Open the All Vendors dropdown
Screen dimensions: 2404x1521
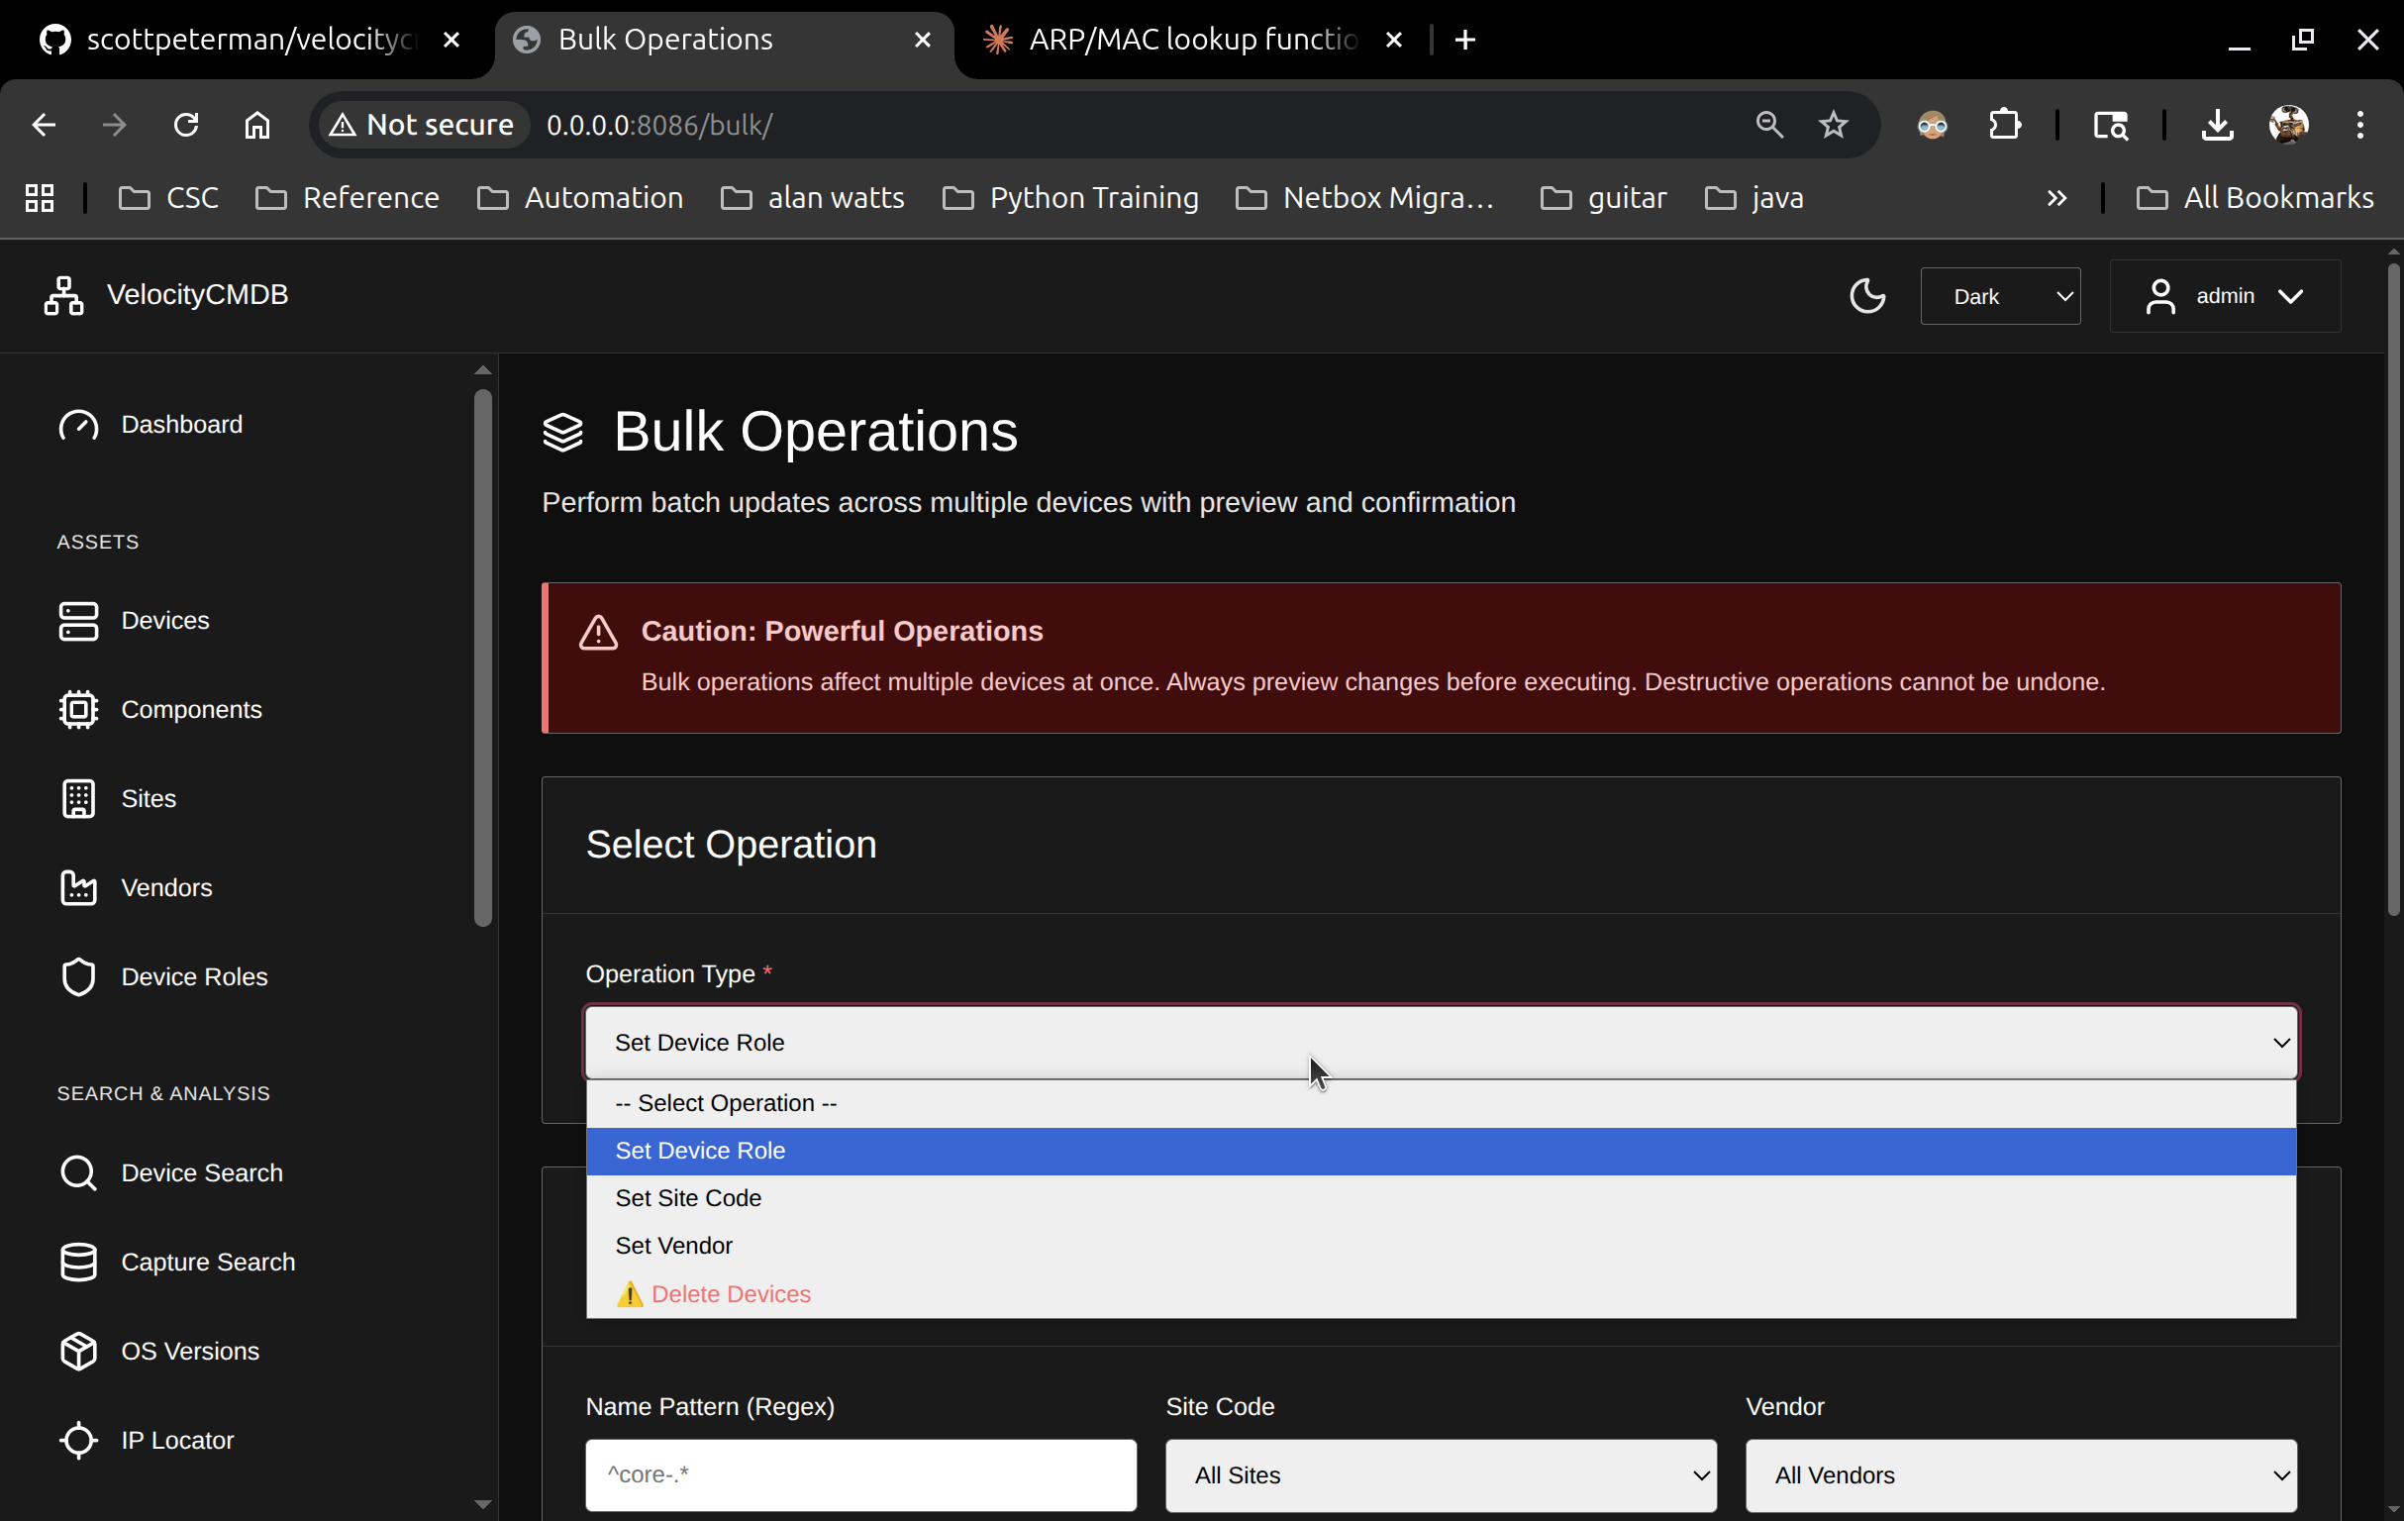click(x=2020, y=1474)
